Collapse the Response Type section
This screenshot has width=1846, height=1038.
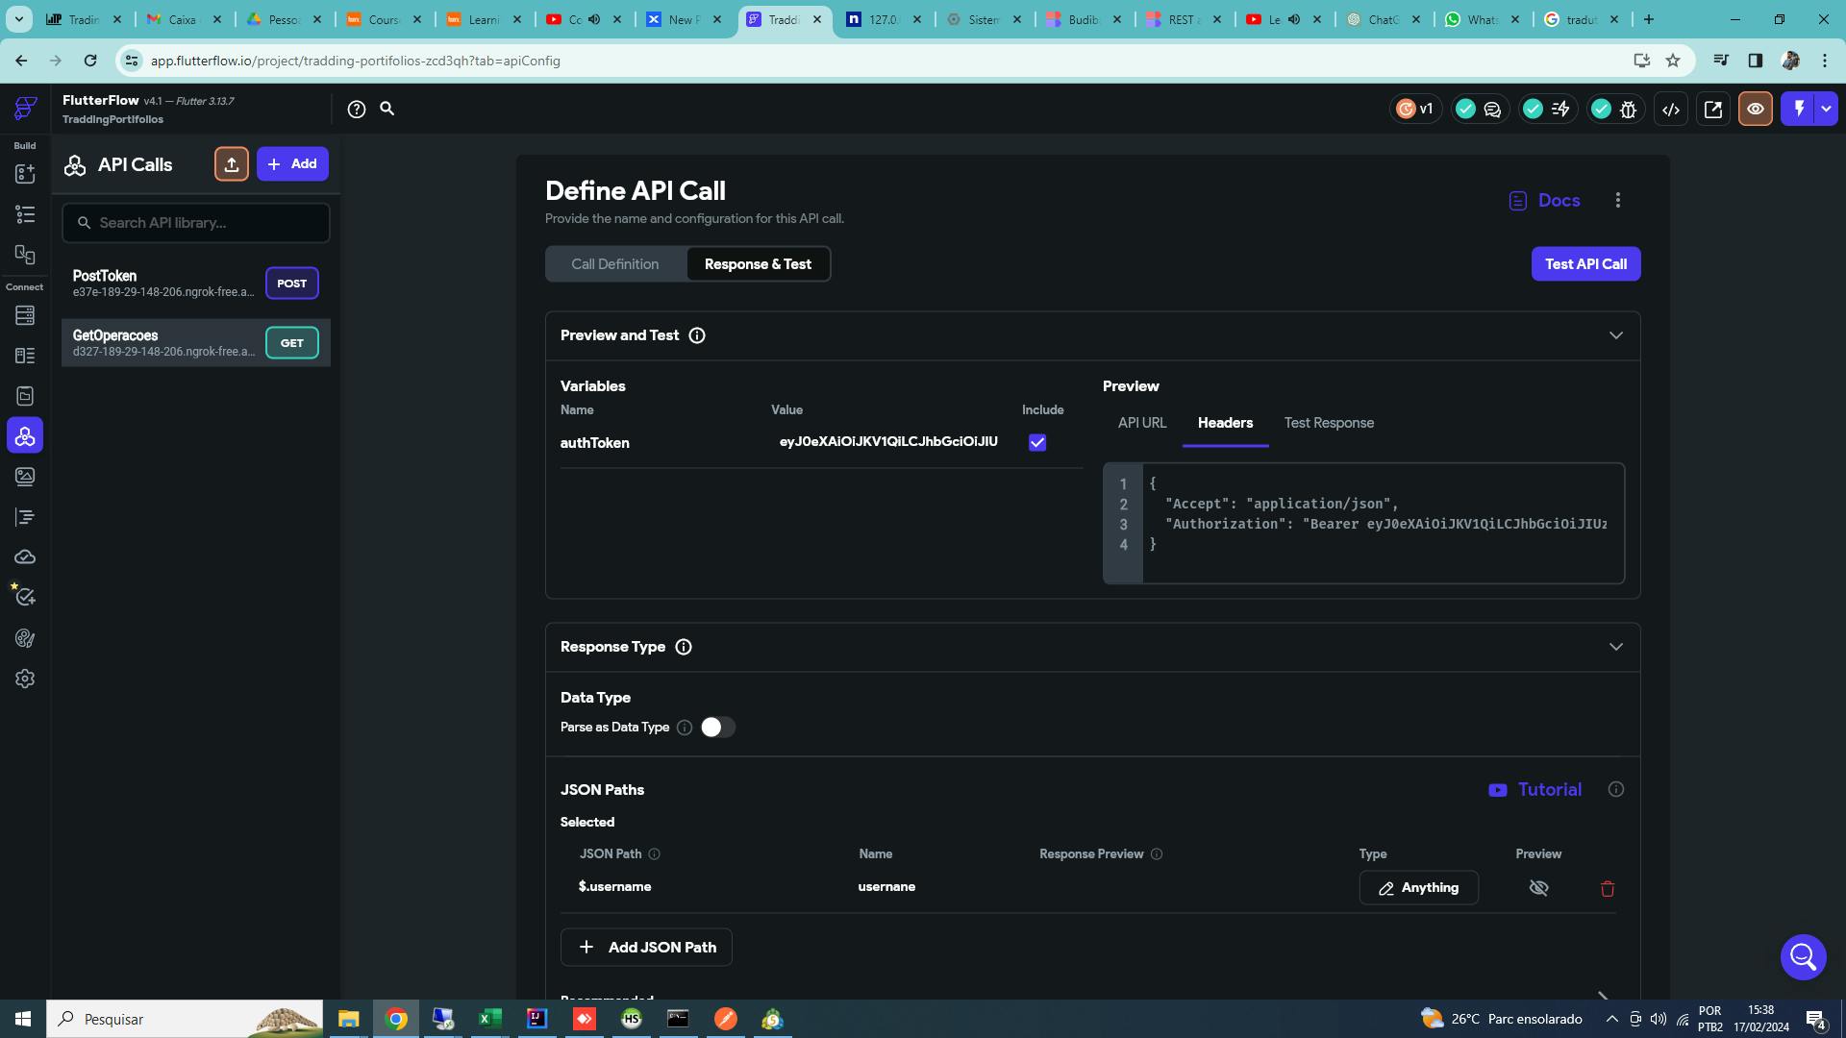(1615, 647)
